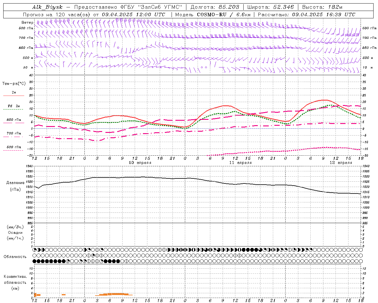
Task: Click the "12 апреля" date label
Action: point(341,163)
